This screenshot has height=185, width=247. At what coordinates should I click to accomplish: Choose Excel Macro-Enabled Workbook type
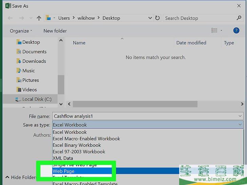(86, 139)
